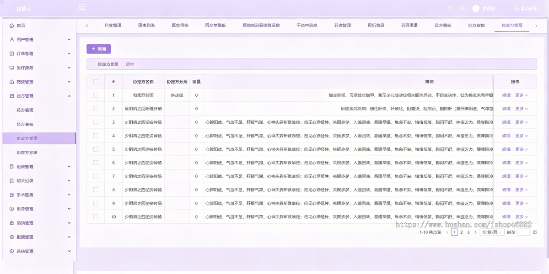Go to page 3 in pagination
Viewport: 549px width, 274px height.
[x=468, y=232]
